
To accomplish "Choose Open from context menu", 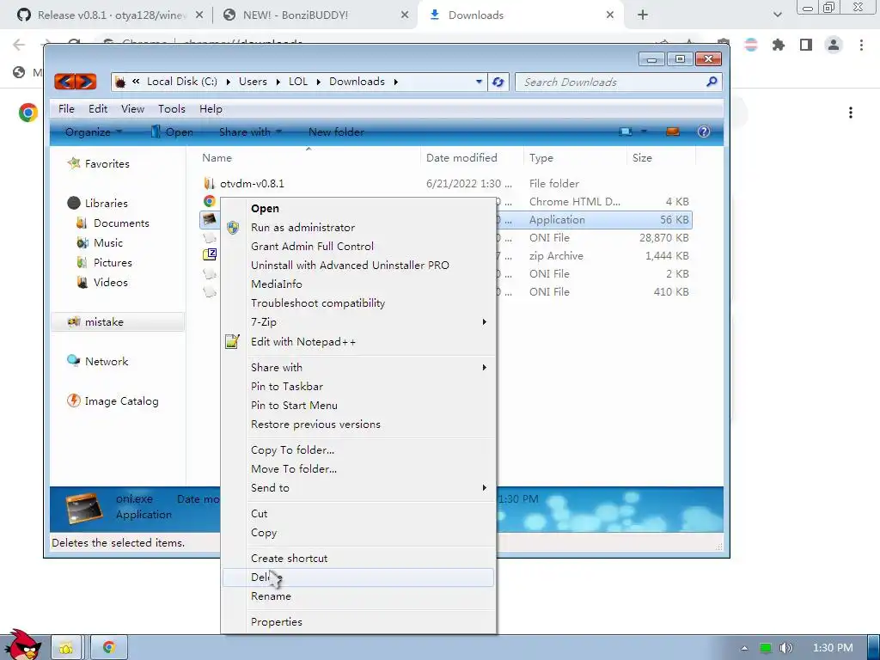I will (358, 208).
